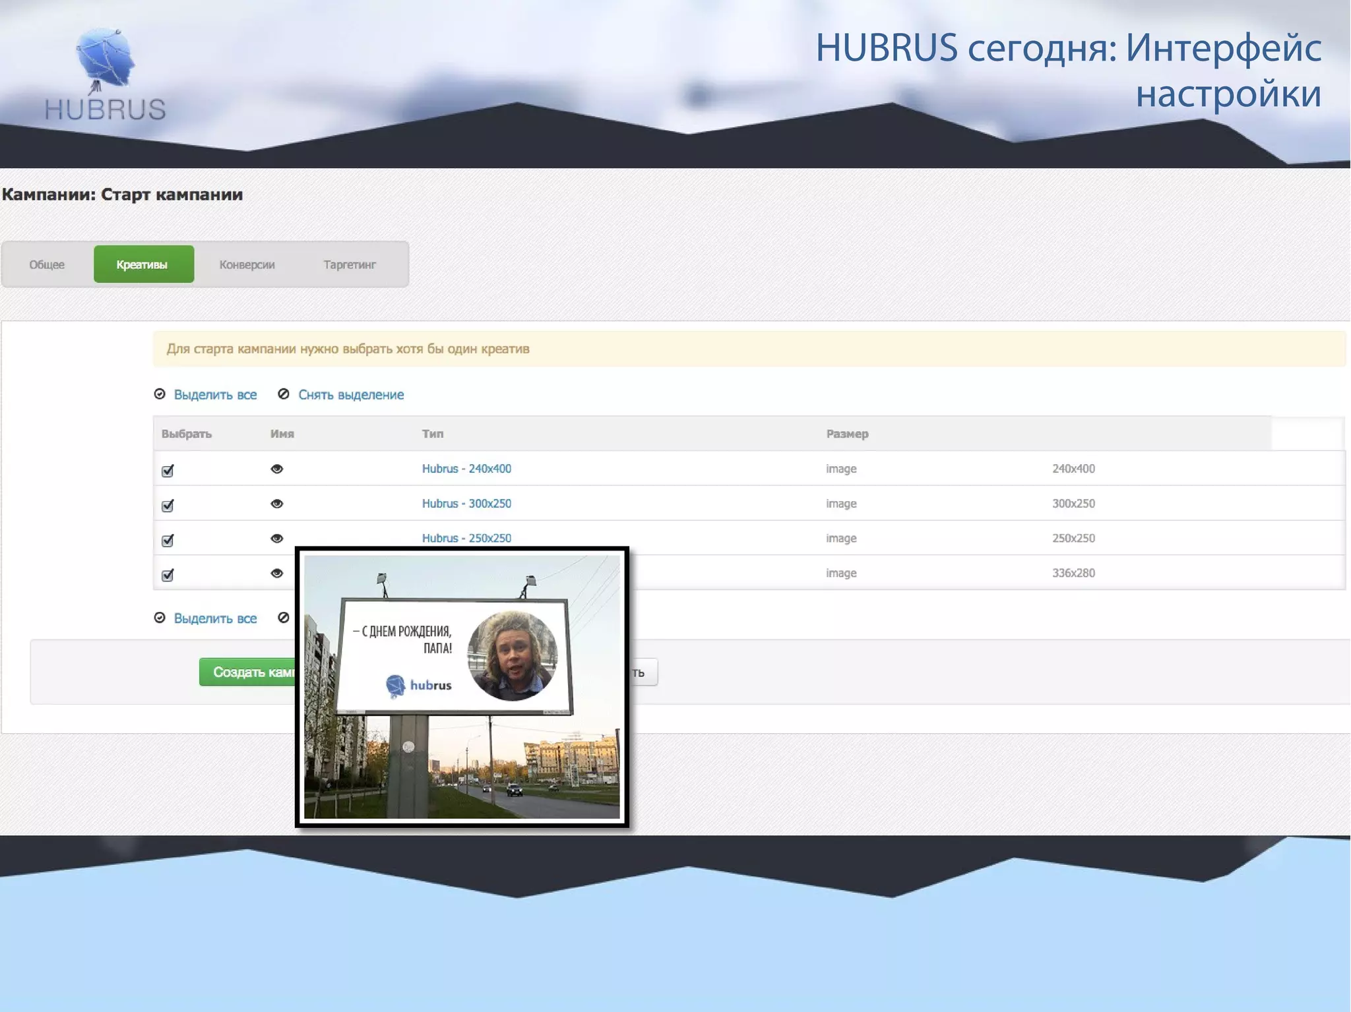Click the Выбрать column header

click(187, 434)
